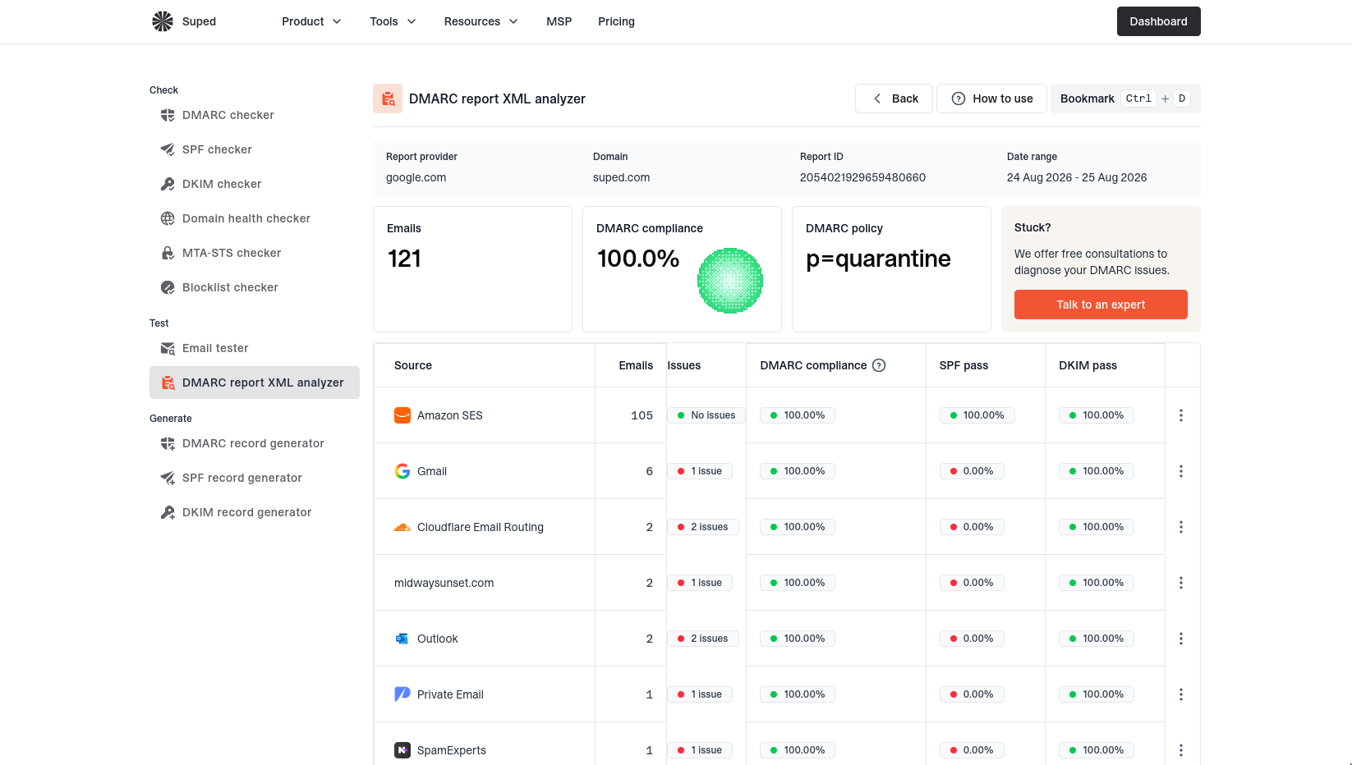Viewport: 1352px width, 765px height.
Task: Click the Blocklist checker icon
Action: (x=168, y=287)
